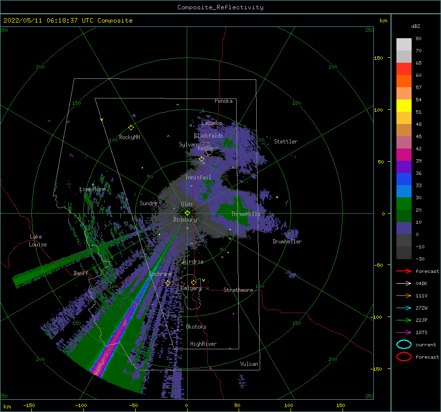This screenshot has width=441, height=412.
Task: Click the Drumheller town label
Action: [287, 242]
